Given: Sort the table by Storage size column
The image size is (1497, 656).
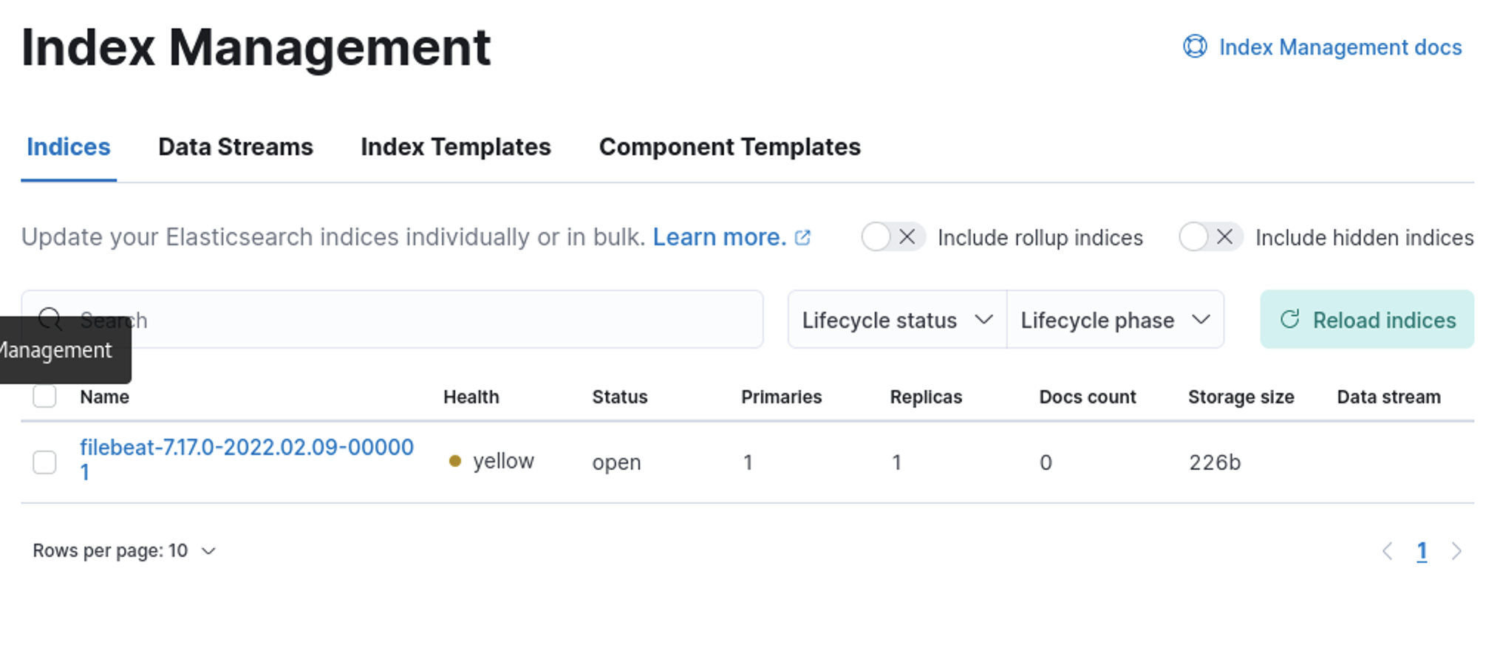Looking at the screenshot, I should tap(1241, 397).
